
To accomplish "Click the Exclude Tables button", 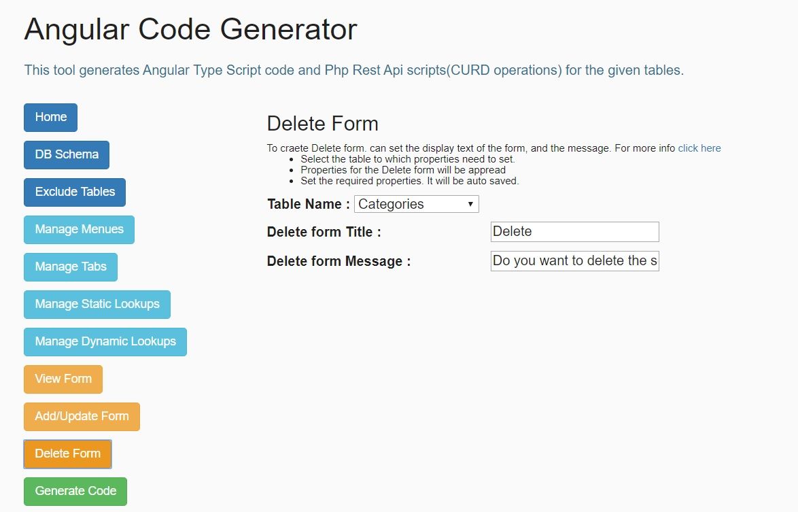I will [75, 192].
